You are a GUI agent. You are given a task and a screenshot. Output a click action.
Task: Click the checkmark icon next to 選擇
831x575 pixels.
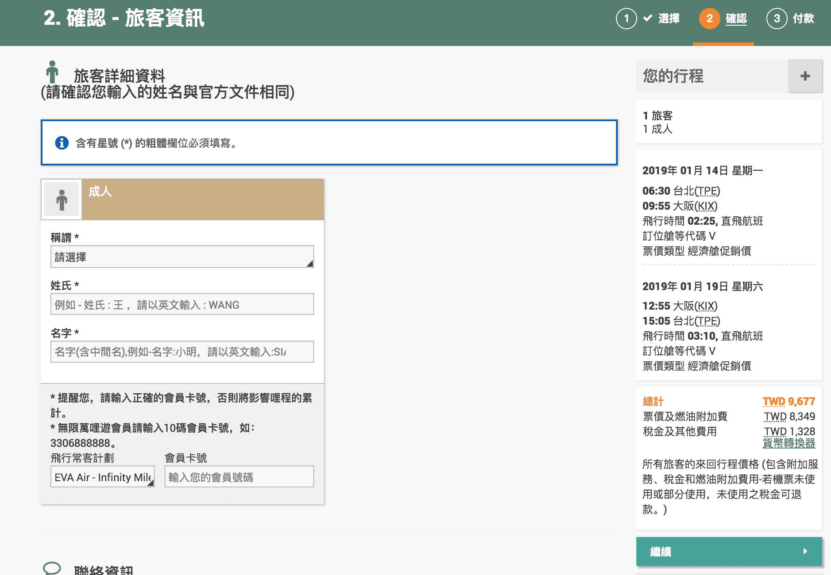pyautogui.click(x=647, y=18)
